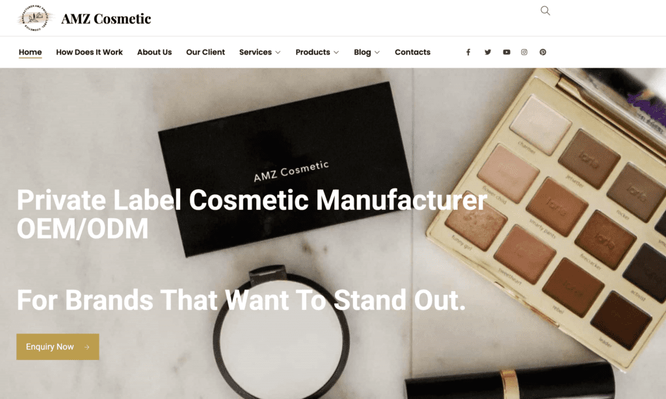666x399 pixels.
Task: Visit the Facebook social icon
Action: (x=468, y=52)
